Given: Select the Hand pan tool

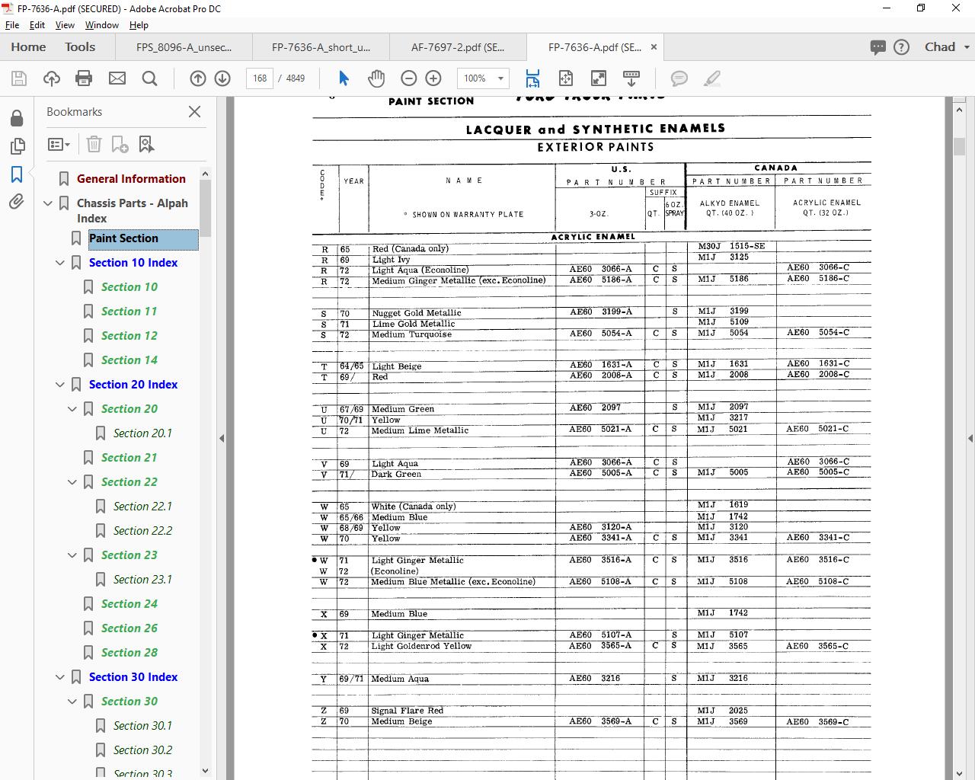Looking at the screenshot, I should point(376,78).
